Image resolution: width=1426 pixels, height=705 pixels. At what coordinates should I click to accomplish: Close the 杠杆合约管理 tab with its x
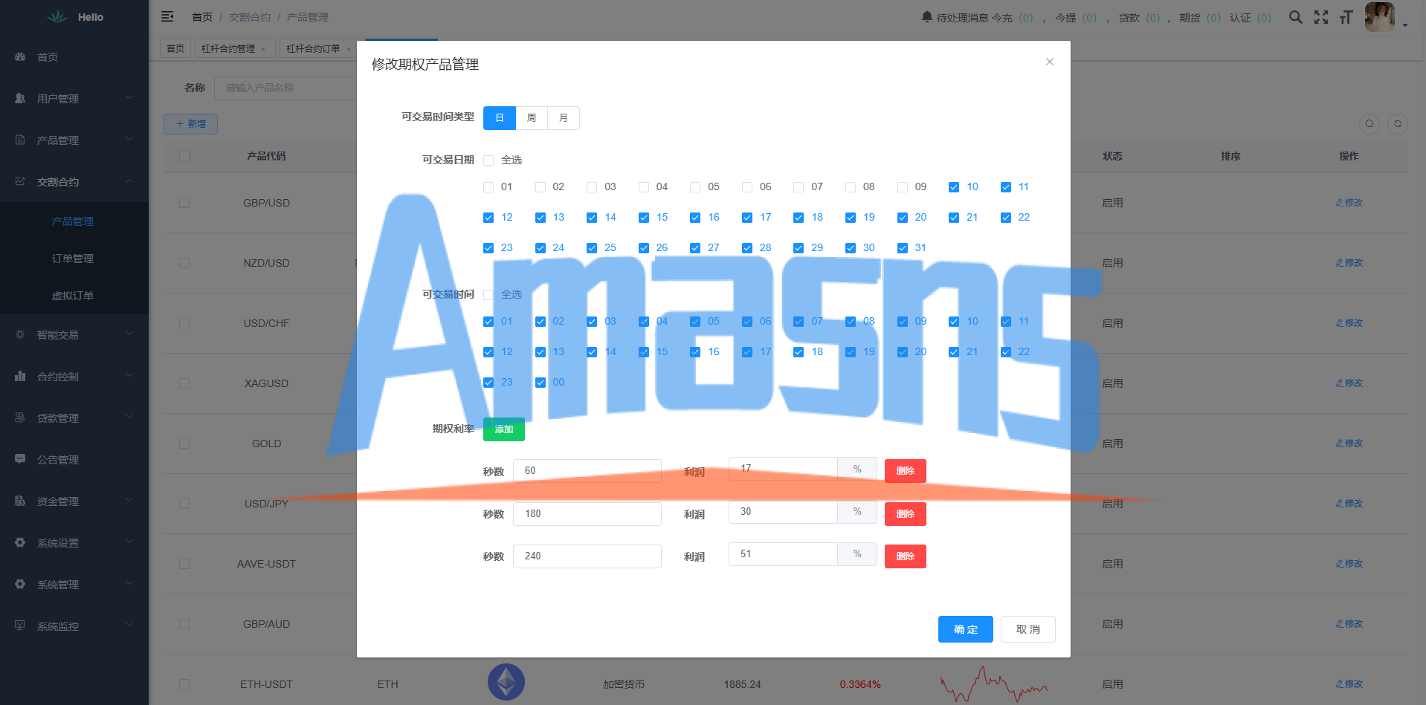[x=263, y=49]
